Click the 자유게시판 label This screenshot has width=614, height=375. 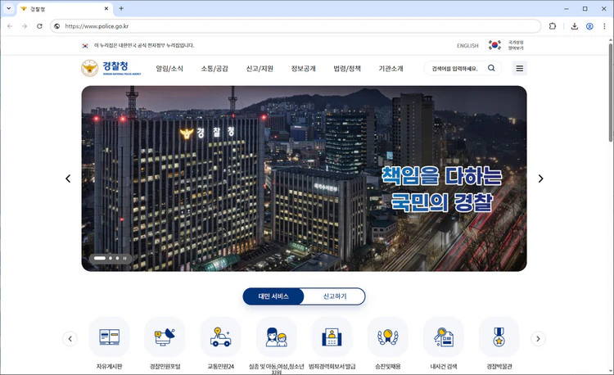tap(109, 366)
